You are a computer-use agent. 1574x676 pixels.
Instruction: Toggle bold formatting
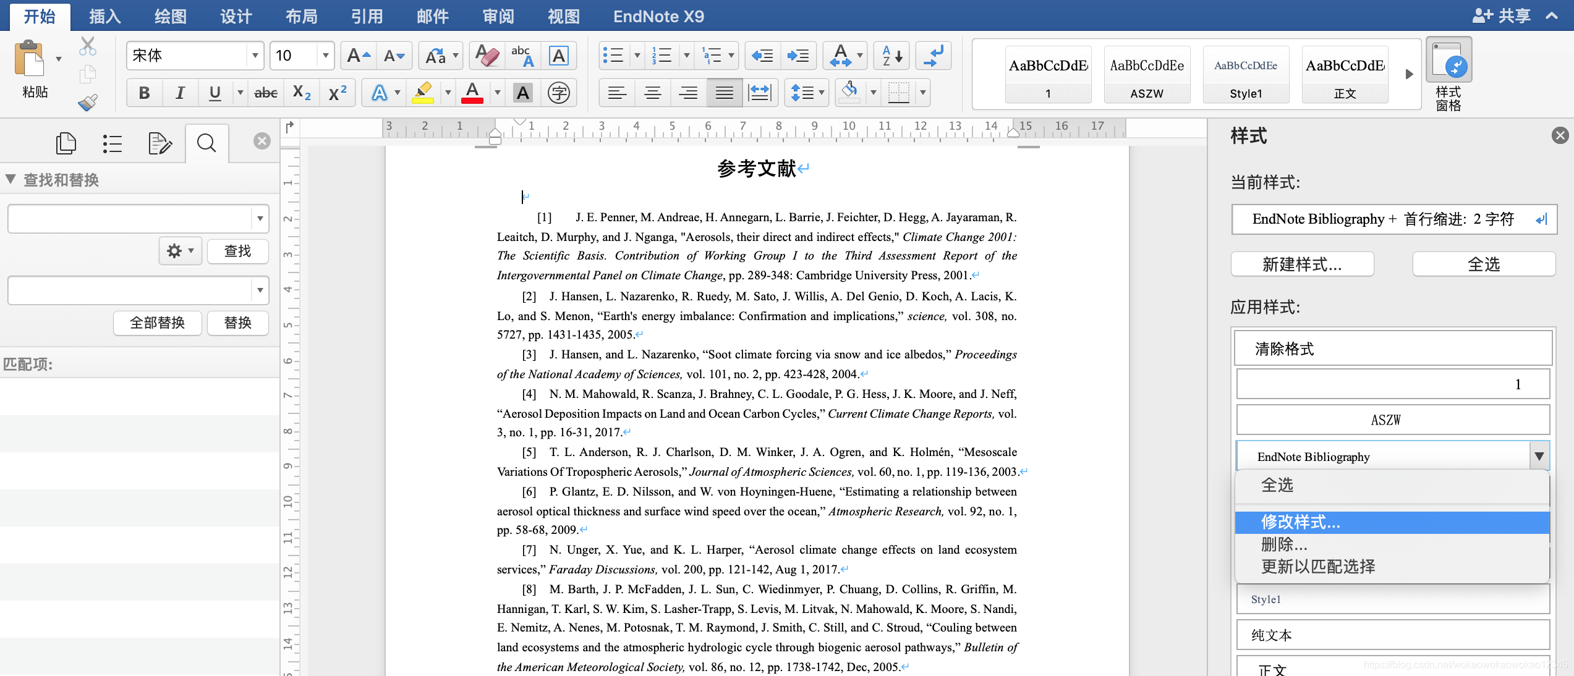[x=144, y=93]
